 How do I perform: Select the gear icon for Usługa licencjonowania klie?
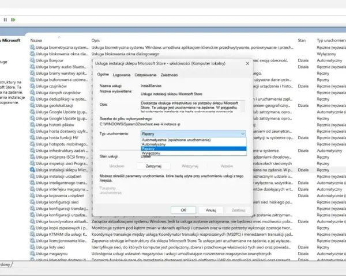32,241
